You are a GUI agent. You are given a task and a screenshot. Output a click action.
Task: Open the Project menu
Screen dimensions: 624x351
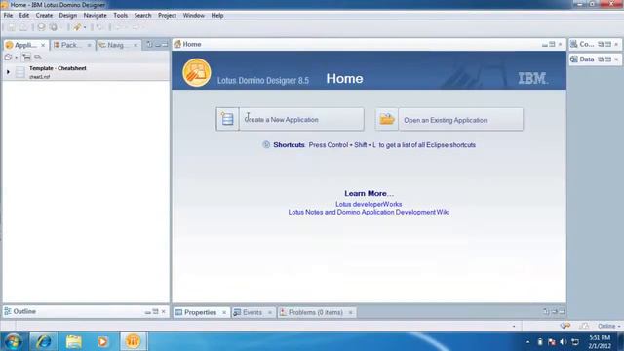pos(167,16)
